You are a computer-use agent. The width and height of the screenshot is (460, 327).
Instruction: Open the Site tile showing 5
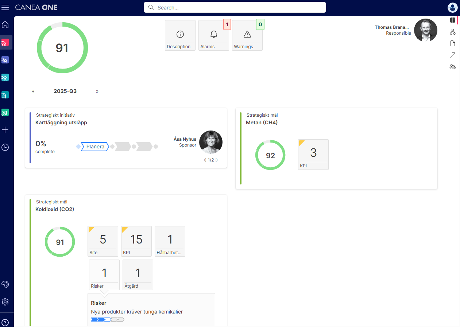click(103, 241)
